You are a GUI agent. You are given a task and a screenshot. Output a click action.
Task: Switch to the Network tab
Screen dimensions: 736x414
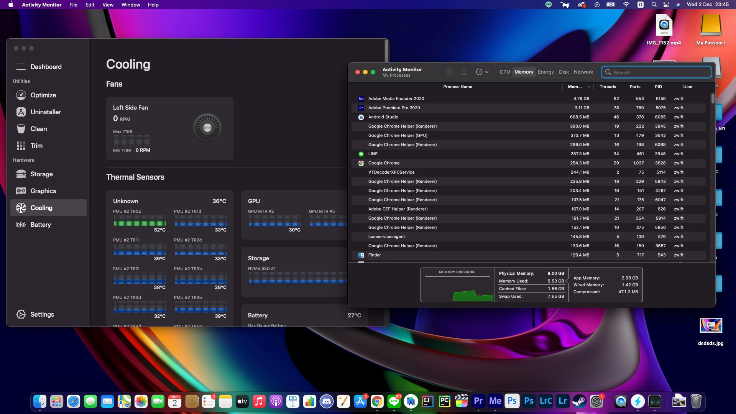[x=583, y=72]
